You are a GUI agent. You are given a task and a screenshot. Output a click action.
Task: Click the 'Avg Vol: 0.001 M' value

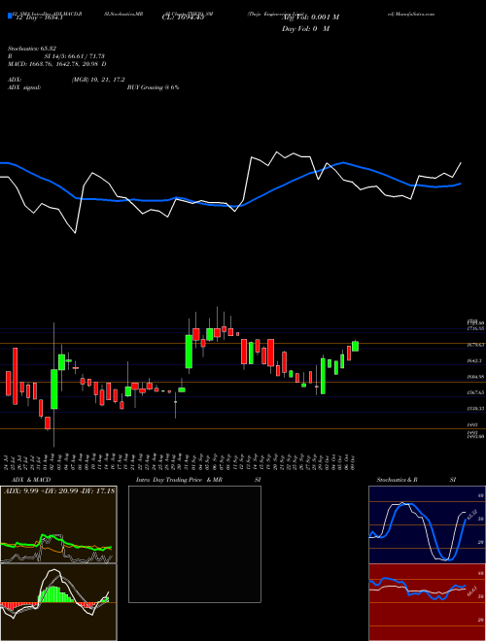click(x=310, y=17)
